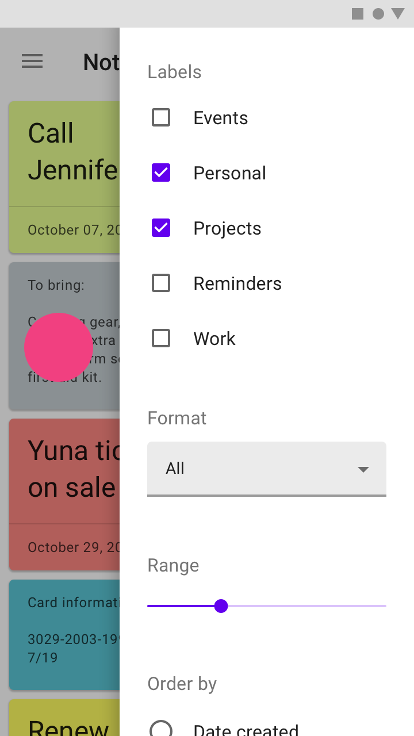Click the right end of Range slider track
Screen dimensions: 414x736
pyautogui.click(x=384, y=606)
